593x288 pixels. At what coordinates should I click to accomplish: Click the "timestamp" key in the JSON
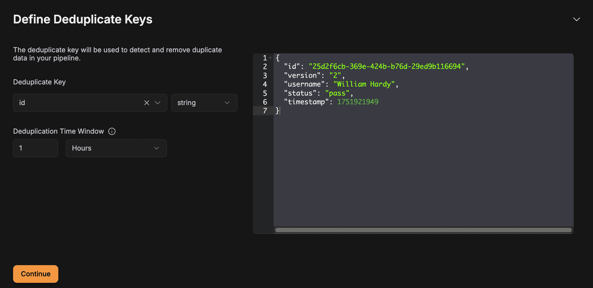(x=306, y=102)
